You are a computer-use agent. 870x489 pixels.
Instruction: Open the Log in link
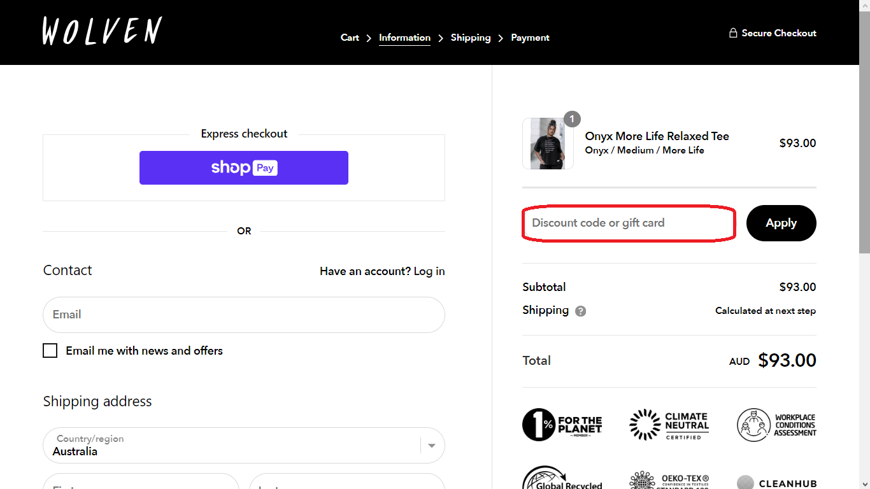[431, 271]
